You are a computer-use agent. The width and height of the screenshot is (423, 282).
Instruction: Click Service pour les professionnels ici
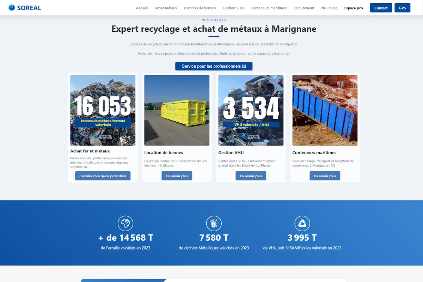pyautogui.click(x=214, y=66)
